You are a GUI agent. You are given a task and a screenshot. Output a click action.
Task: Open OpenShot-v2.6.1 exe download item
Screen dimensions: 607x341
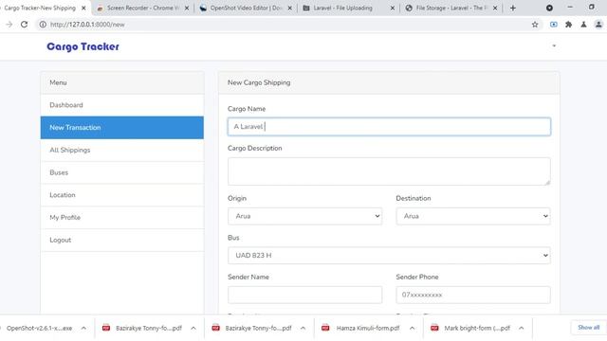tap(39, 328)
